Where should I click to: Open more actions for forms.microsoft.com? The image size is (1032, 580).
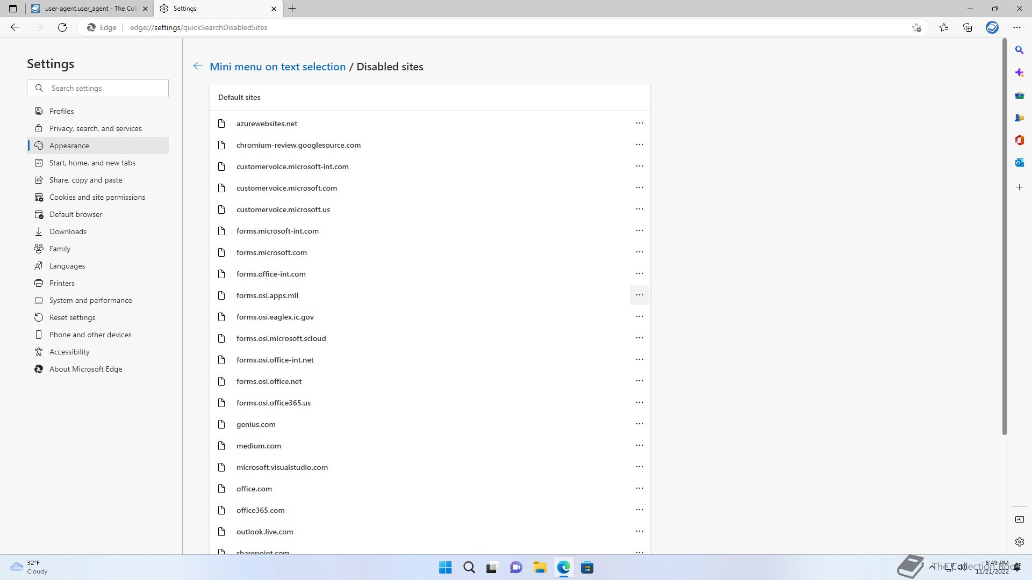(x=639, y=252)
